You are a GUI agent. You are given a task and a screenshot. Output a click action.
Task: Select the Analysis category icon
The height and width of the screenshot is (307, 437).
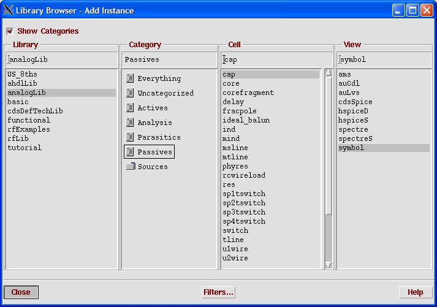tap(130, 123)
